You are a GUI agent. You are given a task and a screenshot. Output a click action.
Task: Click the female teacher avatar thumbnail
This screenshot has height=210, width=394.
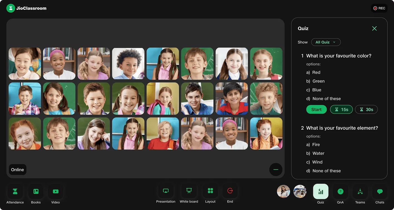pyautogui.click(x=284, y=191)
